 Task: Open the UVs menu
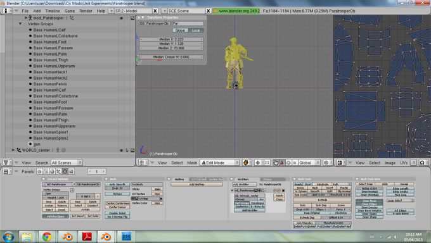(404, 163)
